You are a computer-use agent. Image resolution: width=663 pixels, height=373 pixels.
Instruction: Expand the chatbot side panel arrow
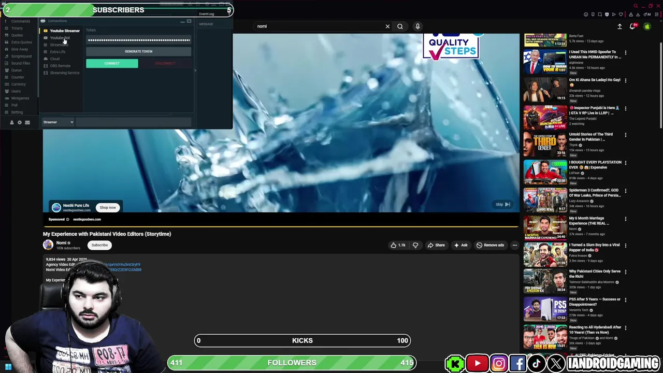point(195,70)
